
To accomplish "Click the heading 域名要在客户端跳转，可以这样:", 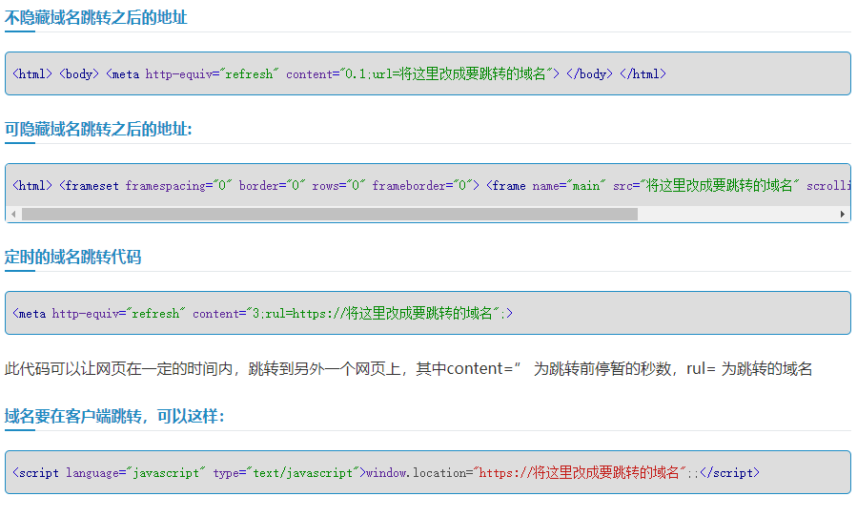I will tap(114, 416).
